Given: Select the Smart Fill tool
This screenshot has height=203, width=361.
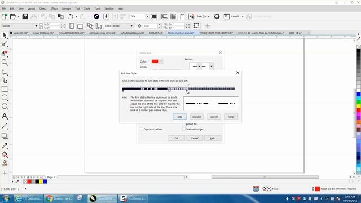Looking at the screenshot, I should coord(5,163).
